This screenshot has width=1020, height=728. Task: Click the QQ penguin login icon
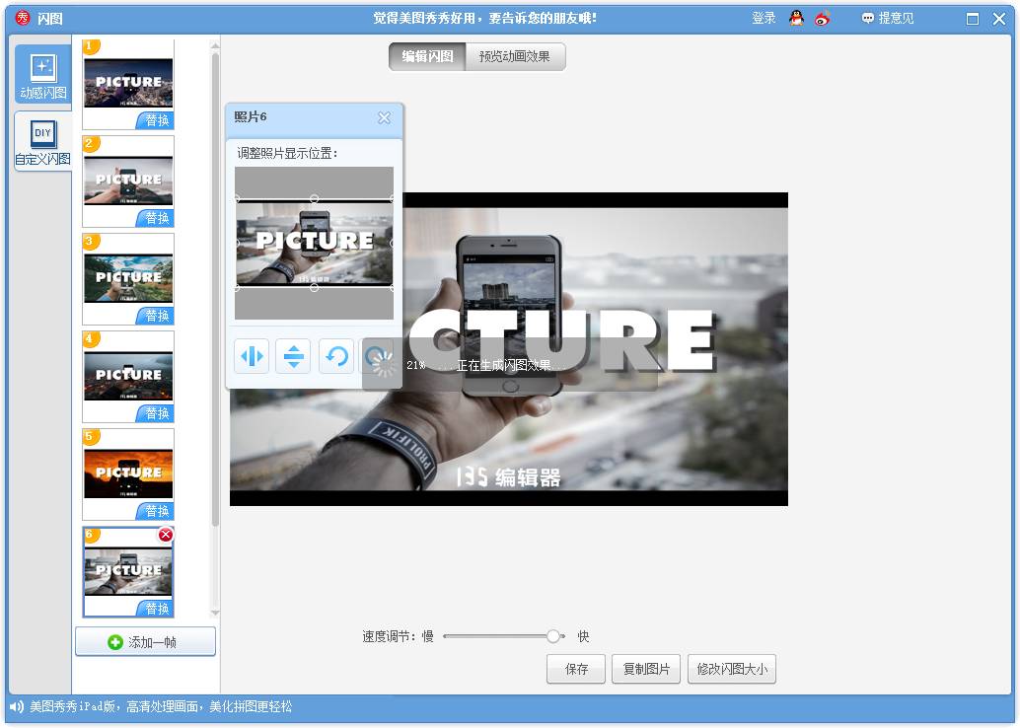point(797,18)
